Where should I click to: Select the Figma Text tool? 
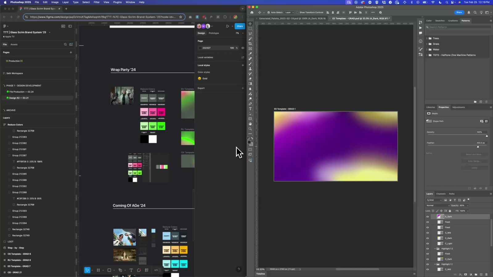[131, 270]
